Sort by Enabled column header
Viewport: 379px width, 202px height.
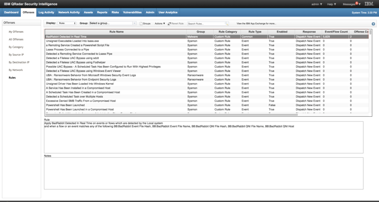pyautogui.click(x=281, y=32)
